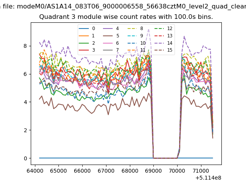This screenshot has width=246, height=185.
Task: Click the plot title about Quadrant 3
Action: coord(126,17)
